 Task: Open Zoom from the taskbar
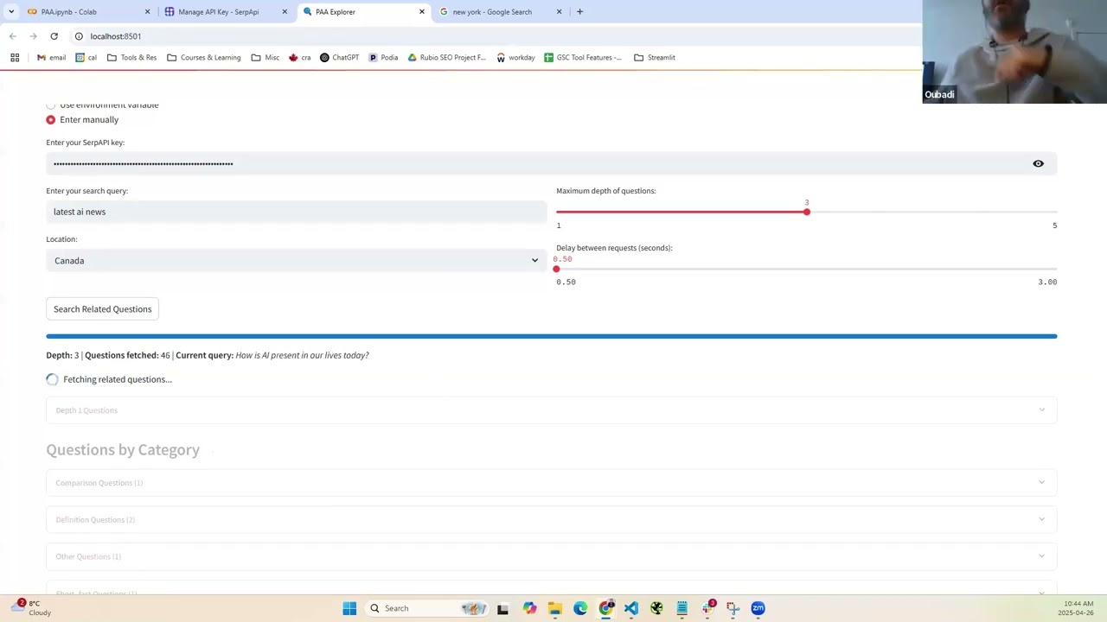click(758, 608)
